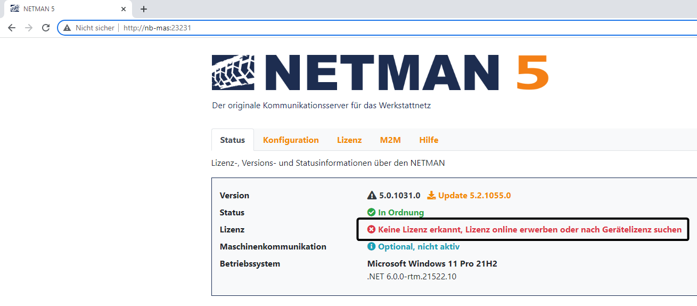The height and width of the screenshot is (306, 697).
Task: Click the download icon beside Update
Action: (x=431, y=196)
